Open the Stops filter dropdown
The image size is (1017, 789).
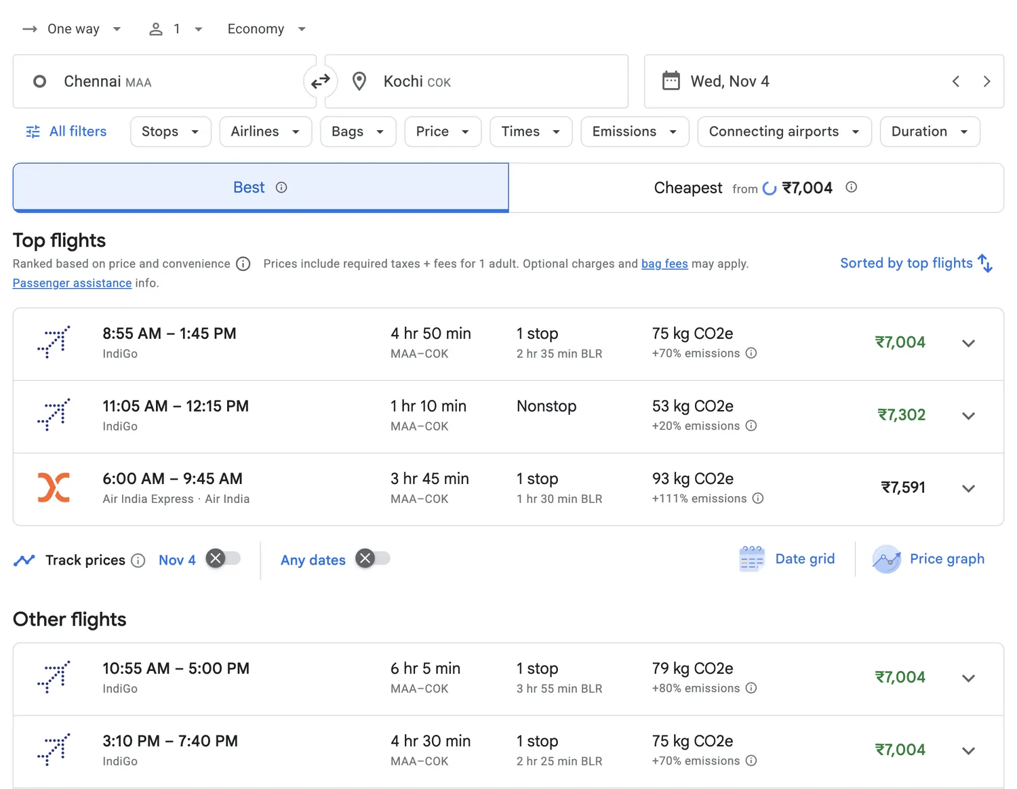pos(171,131)
